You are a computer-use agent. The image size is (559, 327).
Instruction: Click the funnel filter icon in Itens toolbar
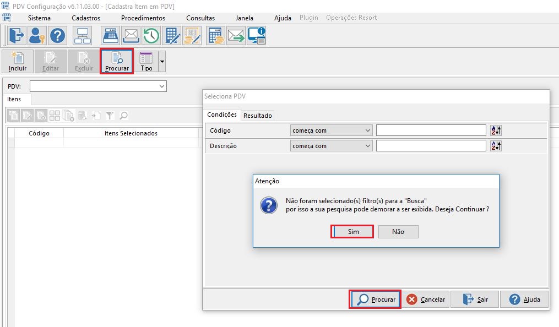click(110, 116)
